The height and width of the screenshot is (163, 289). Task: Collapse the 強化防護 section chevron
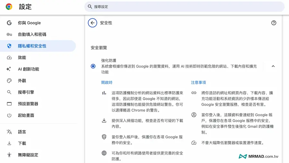click(x=273, y=66)
